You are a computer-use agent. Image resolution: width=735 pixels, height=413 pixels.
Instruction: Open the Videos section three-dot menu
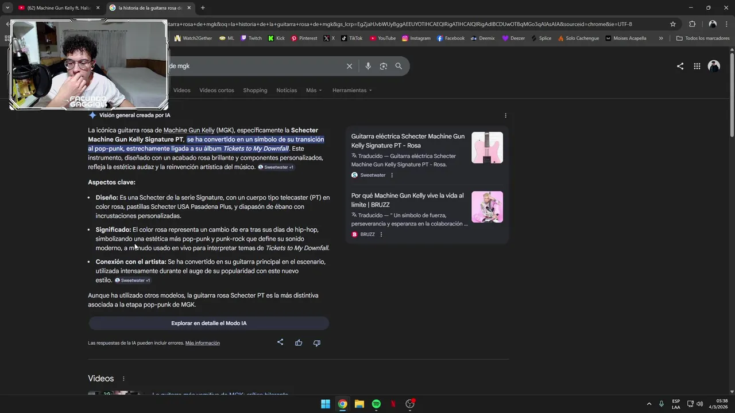[x=123, y=379]
